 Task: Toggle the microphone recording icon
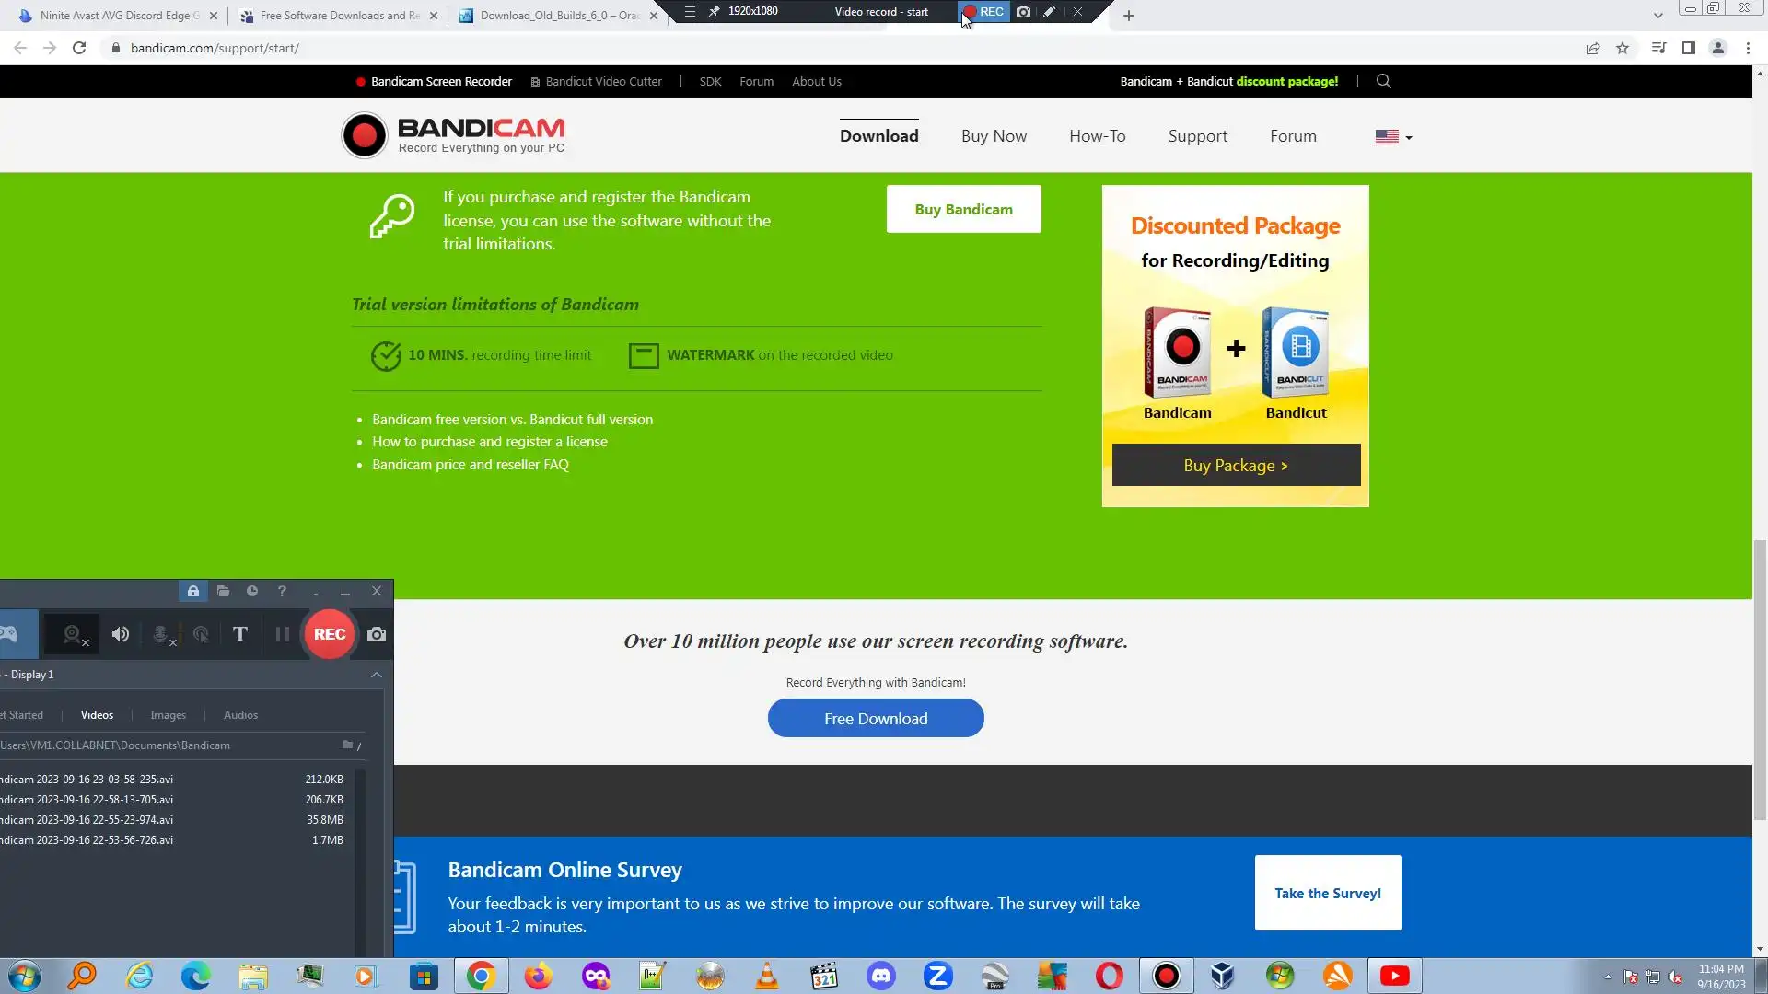(x=161, y=634)
